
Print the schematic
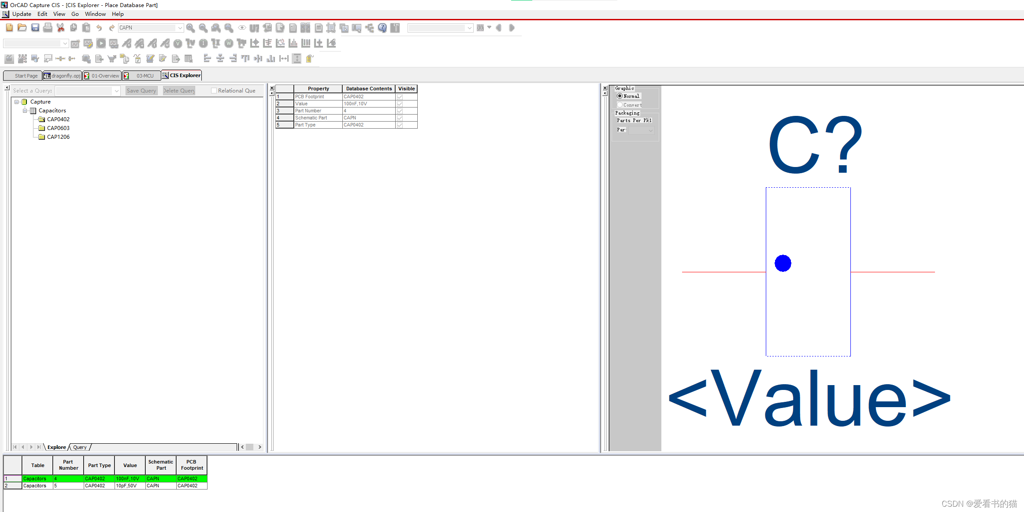(x=48, y=27)
